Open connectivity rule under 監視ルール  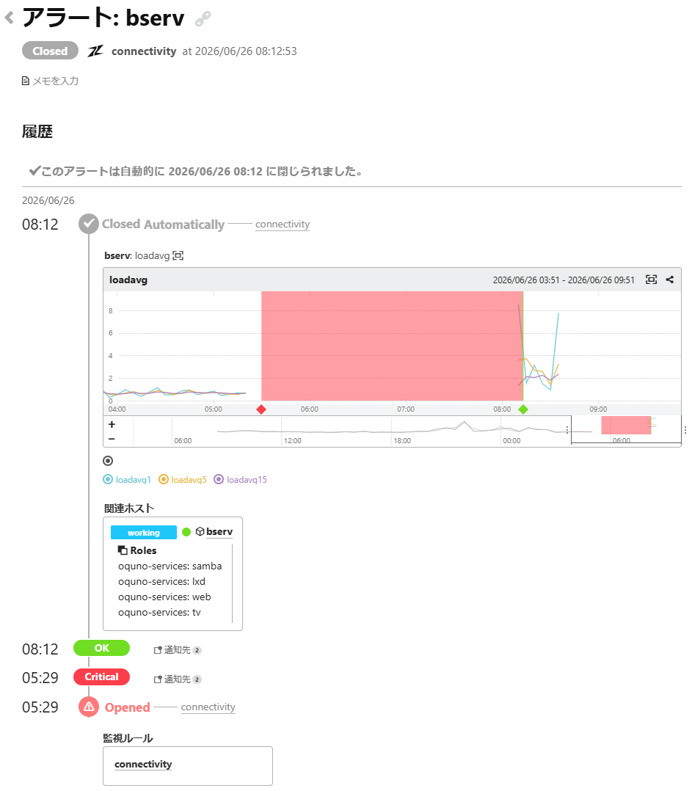(143, 765)
